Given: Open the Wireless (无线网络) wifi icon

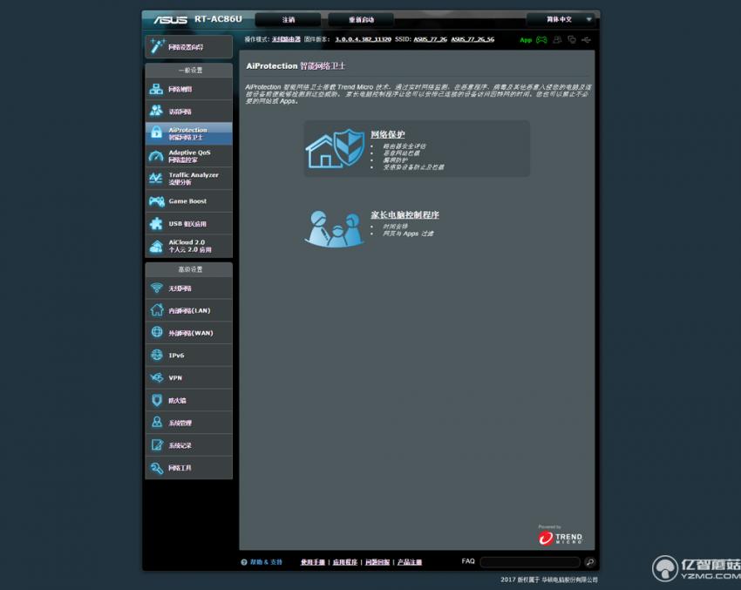Looking at the screenshot, I should 156,288.
